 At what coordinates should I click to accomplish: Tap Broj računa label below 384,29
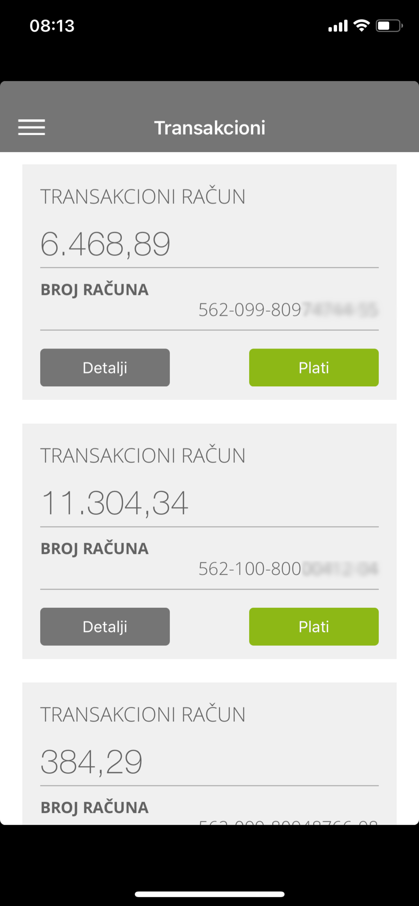click(94, 808)
